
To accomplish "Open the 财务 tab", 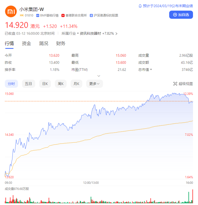I will [61, 44].
